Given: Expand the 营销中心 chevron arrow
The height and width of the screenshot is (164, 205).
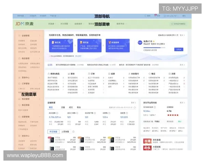Looking at the screenshot, I should 40,78.
